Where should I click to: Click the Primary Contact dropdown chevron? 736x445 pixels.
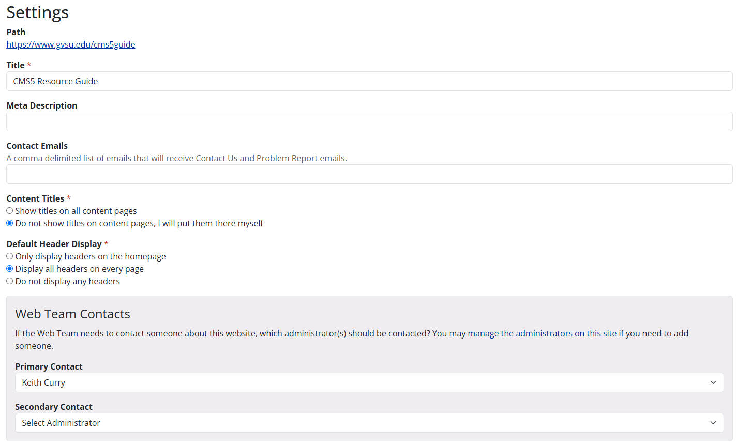(714, 382)
